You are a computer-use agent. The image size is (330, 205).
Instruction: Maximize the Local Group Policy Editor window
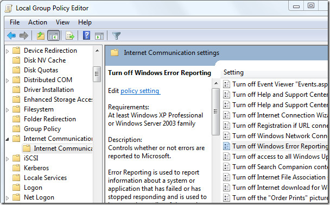coord(311,5)
